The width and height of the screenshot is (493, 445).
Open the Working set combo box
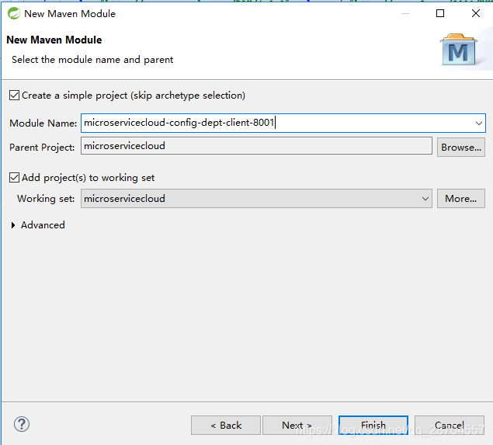tap(256, 199)
